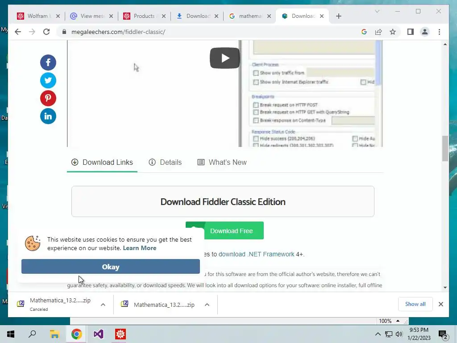Check Break request on HTTP GET with QueryString
This screenshot has height=343, width=457.
tap(256, 112)
